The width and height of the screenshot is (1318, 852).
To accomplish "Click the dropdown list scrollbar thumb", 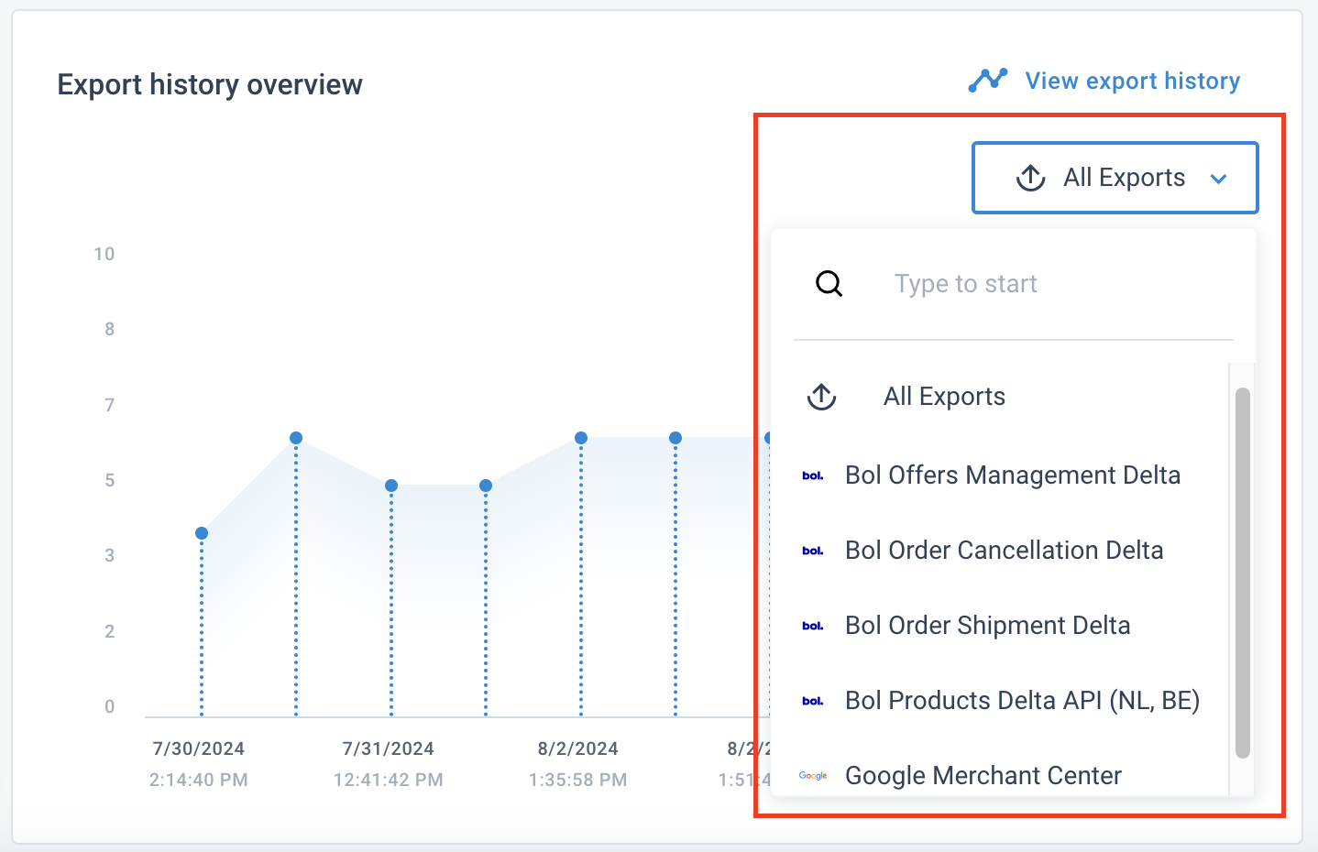I will [x=1242, y=573].
